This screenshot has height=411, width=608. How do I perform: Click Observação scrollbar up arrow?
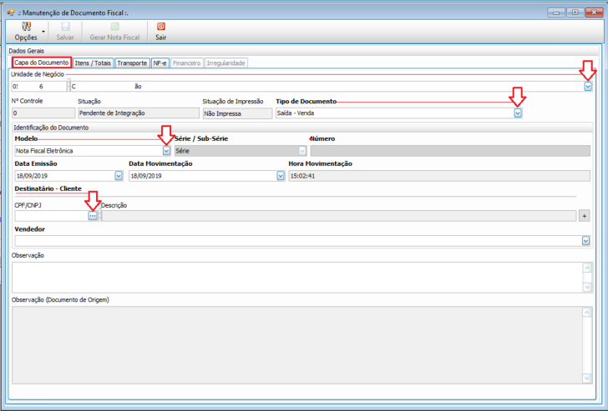(x=587, y=268)
